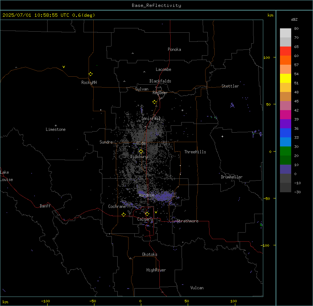Click the Strathmore label
Image resolution: width=313 pixels, height=306 pixels.
pyautogui.click(x=187, y=221)
